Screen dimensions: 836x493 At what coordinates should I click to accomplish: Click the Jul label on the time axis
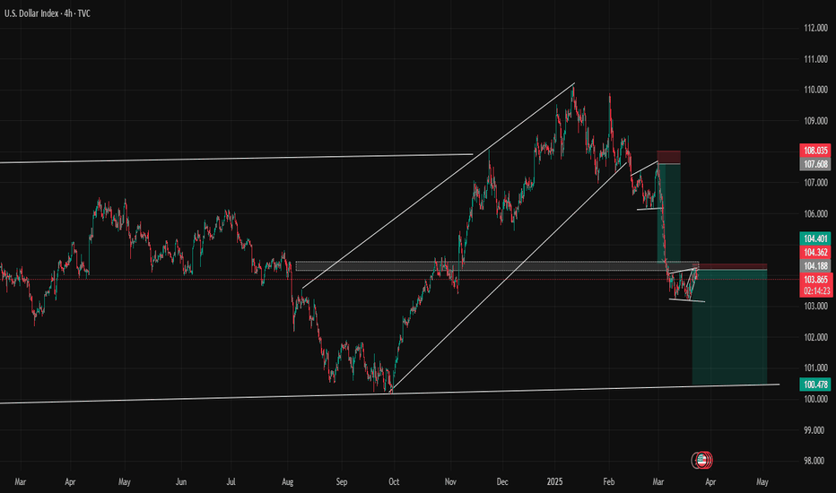point(231,482)
